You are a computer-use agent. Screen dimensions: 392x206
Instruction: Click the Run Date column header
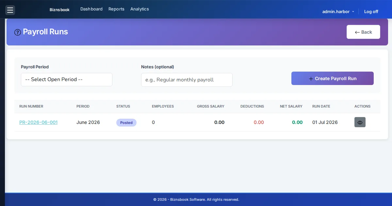[x=321, y=106]
